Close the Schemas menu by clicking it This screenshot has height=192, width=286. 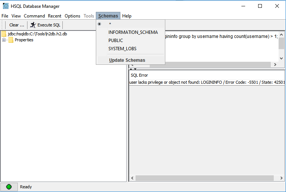[108, 16]
